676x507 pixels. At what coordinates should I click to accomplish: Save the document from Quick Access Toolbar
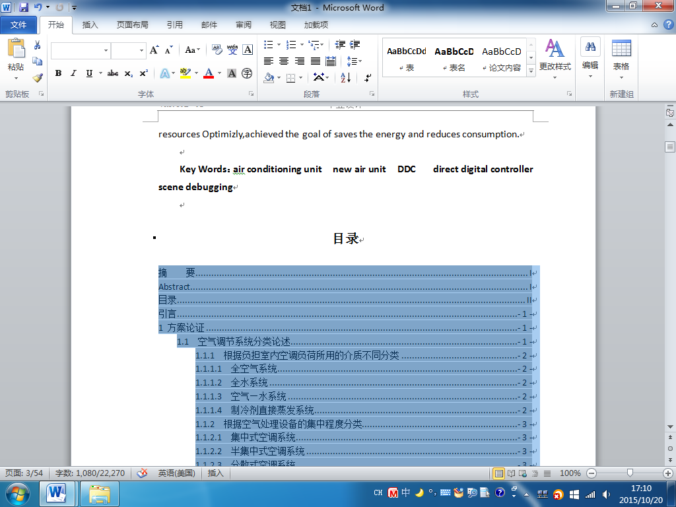(x=24, y=7)
